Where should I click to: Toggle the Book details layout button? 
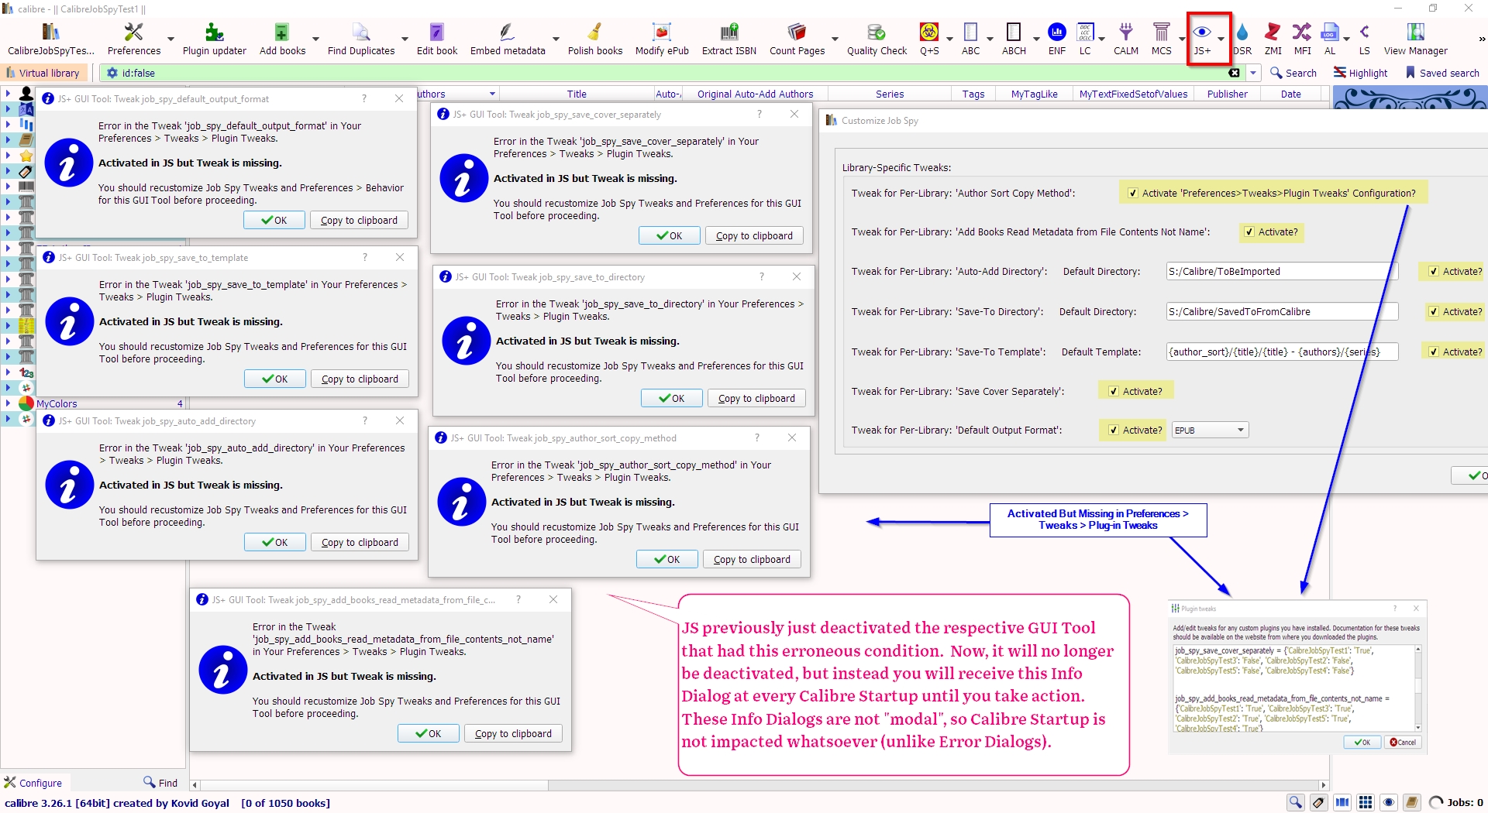pyautogui.click(x=1412, y=802)
